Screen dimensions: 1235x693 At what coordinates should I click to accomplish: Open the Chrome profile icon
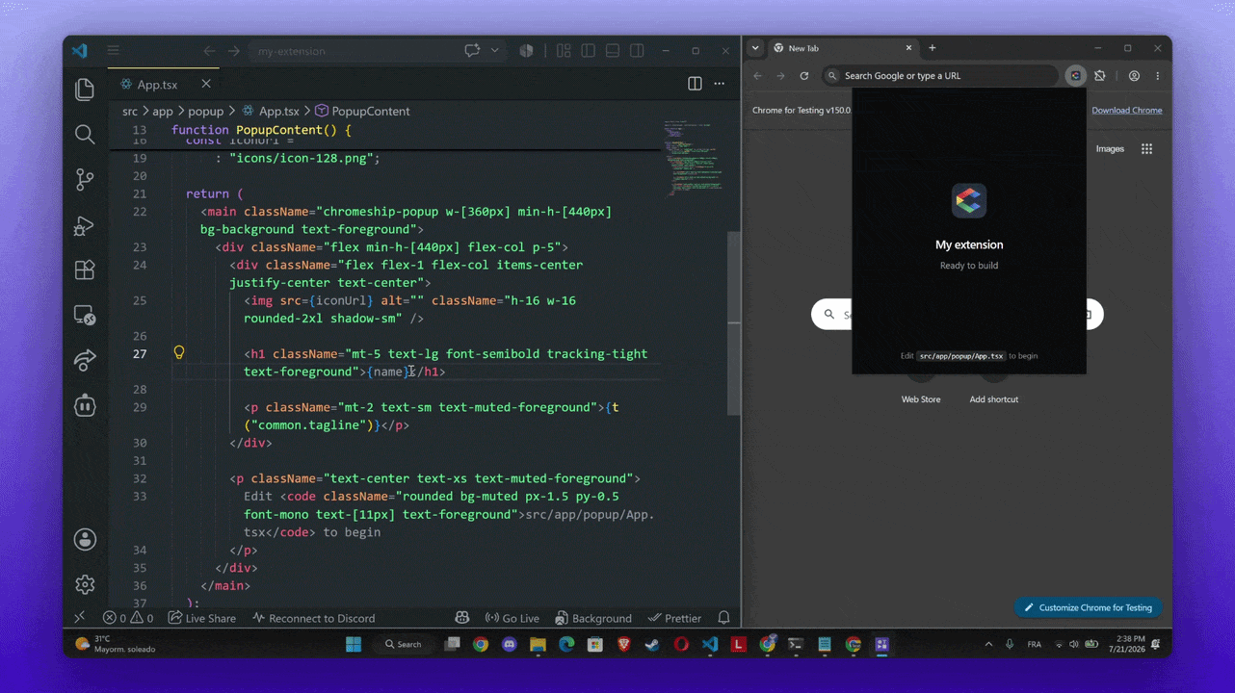coord(1135,76)
